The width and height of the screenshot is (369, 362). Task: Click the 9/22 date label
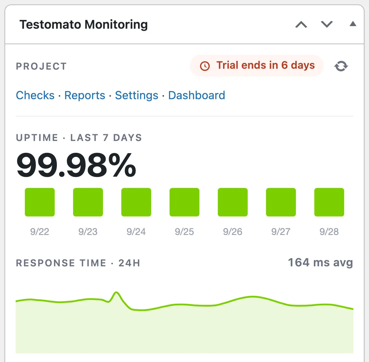40,232
